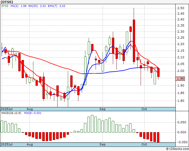
Task: Click Aug on the price chart date axis
Action: point(30,109)
